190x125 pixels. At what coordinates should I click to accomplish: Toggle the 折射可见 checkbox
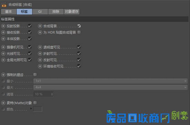pos(79,53)
